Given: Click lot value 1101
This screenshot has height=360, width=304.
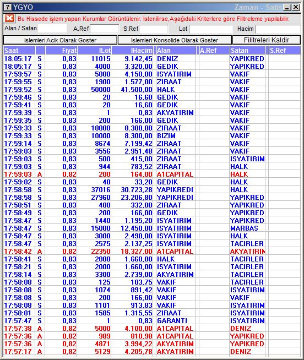Looking at the screenshot, I should 103,306.
